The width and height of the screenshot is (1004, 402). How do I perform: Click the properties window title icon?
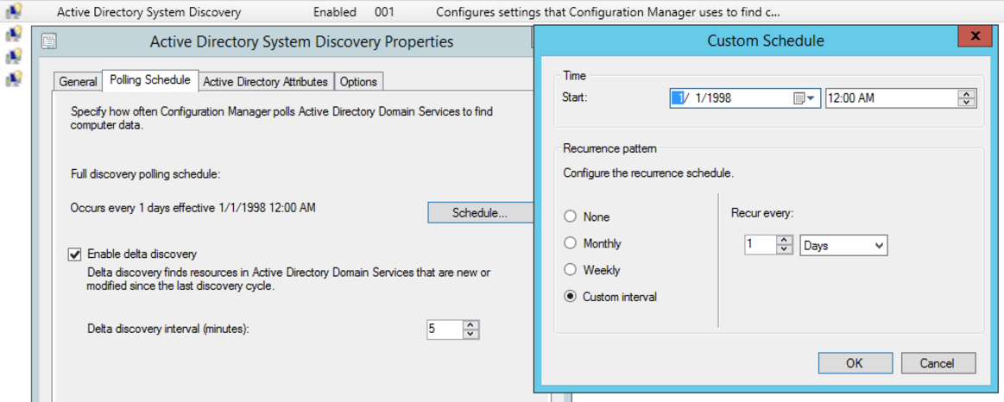click(x=48, y=42)
